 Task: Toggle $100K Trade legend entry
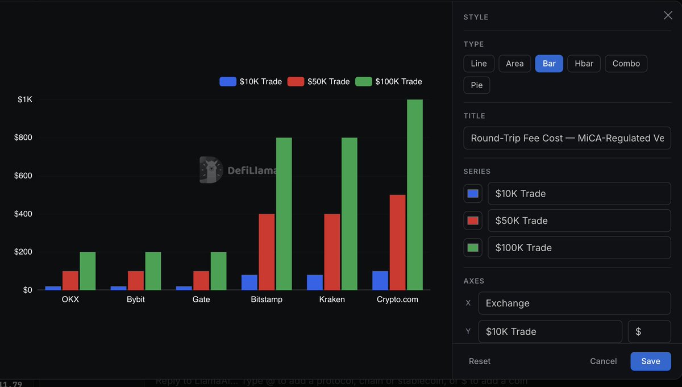(389, 81)
